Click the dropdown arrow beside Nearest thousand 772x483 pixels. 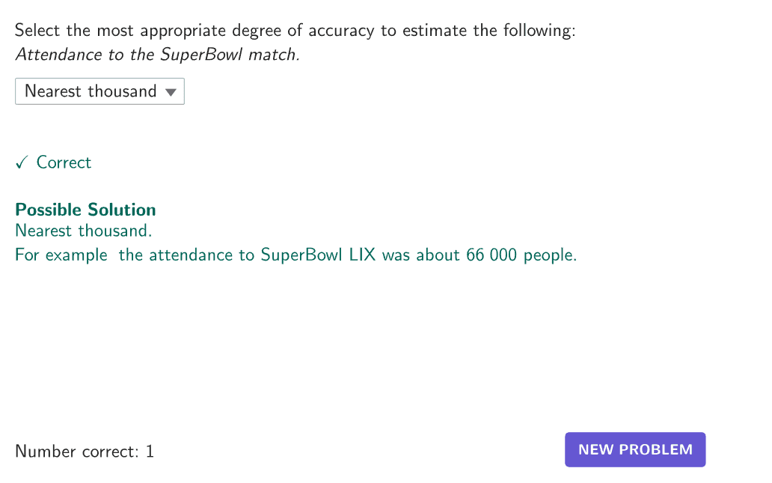point(171,92)
